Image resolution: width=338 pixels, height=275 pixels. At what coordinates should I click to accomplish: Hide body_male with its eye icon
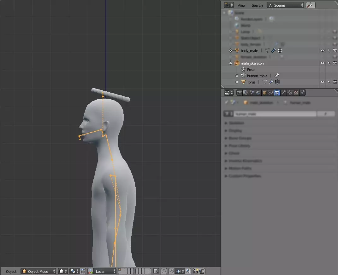[323, 51]
